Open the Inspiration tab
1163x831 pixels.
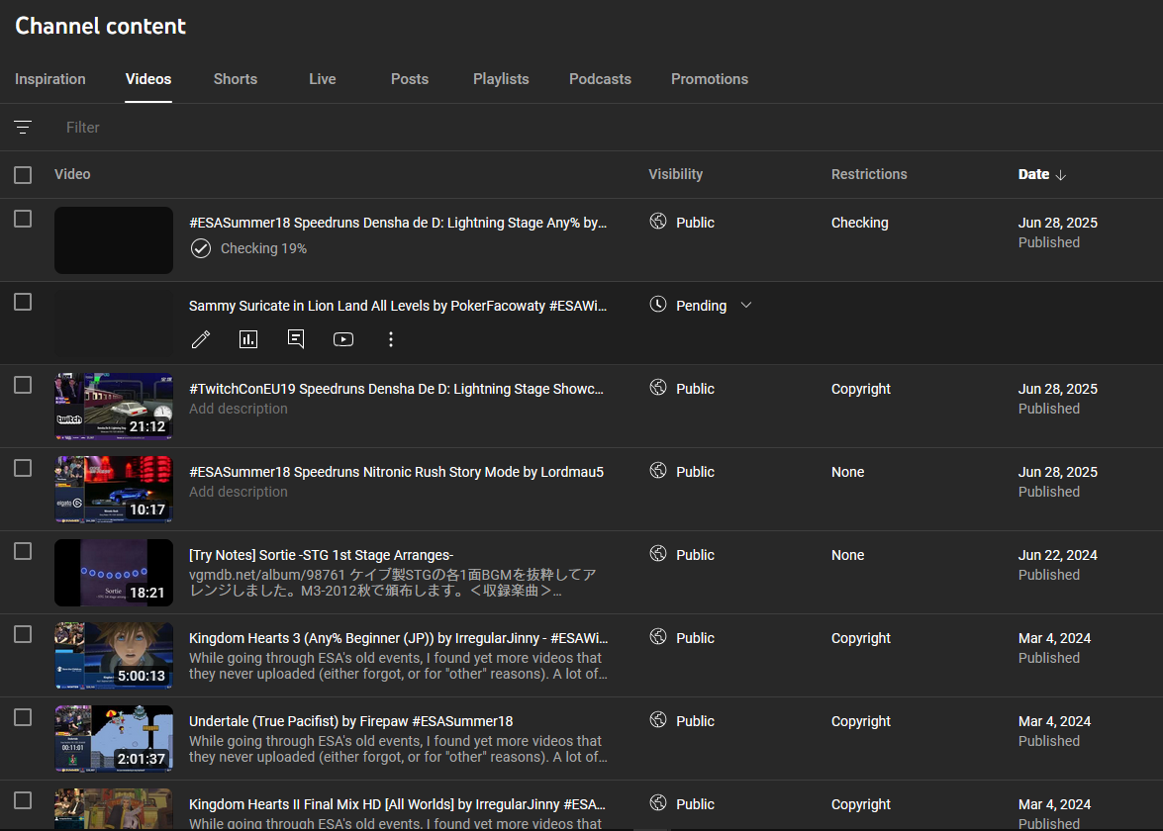[x=50, y=79]
